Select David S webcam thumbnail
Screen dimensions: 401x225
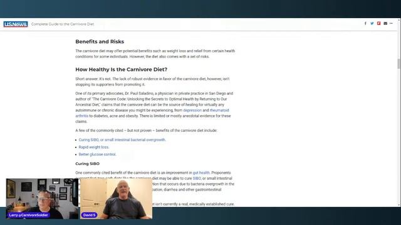(x=117, y=199)
